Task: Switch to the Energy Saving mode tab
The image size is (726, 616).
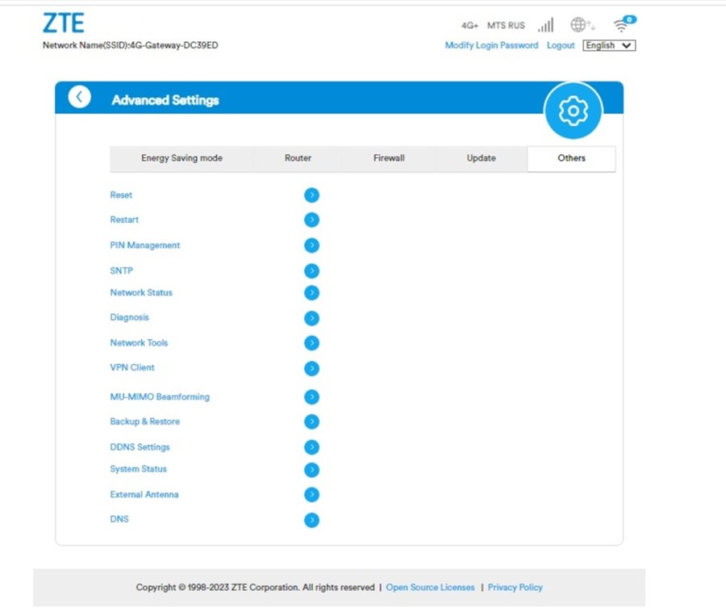Action: coord(181,158)
